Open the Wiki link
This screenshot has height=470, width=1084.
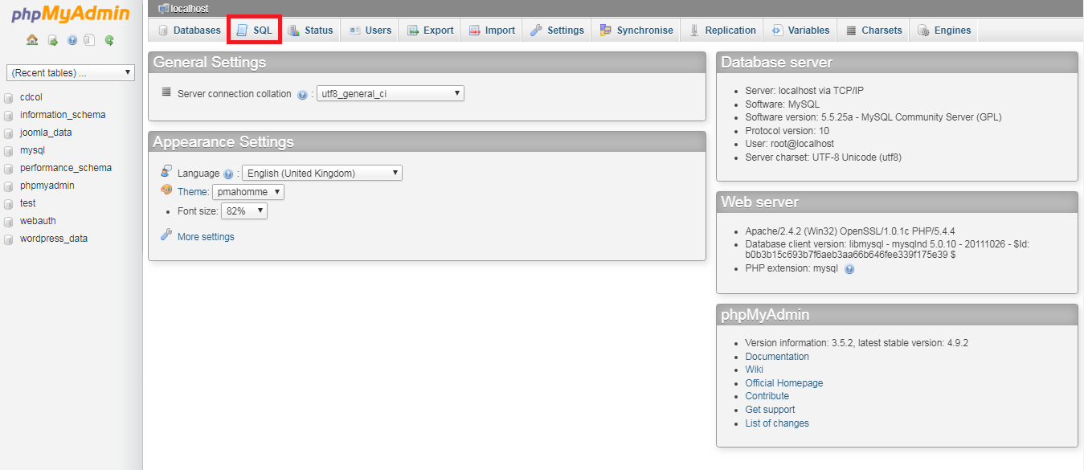[754, 370]
